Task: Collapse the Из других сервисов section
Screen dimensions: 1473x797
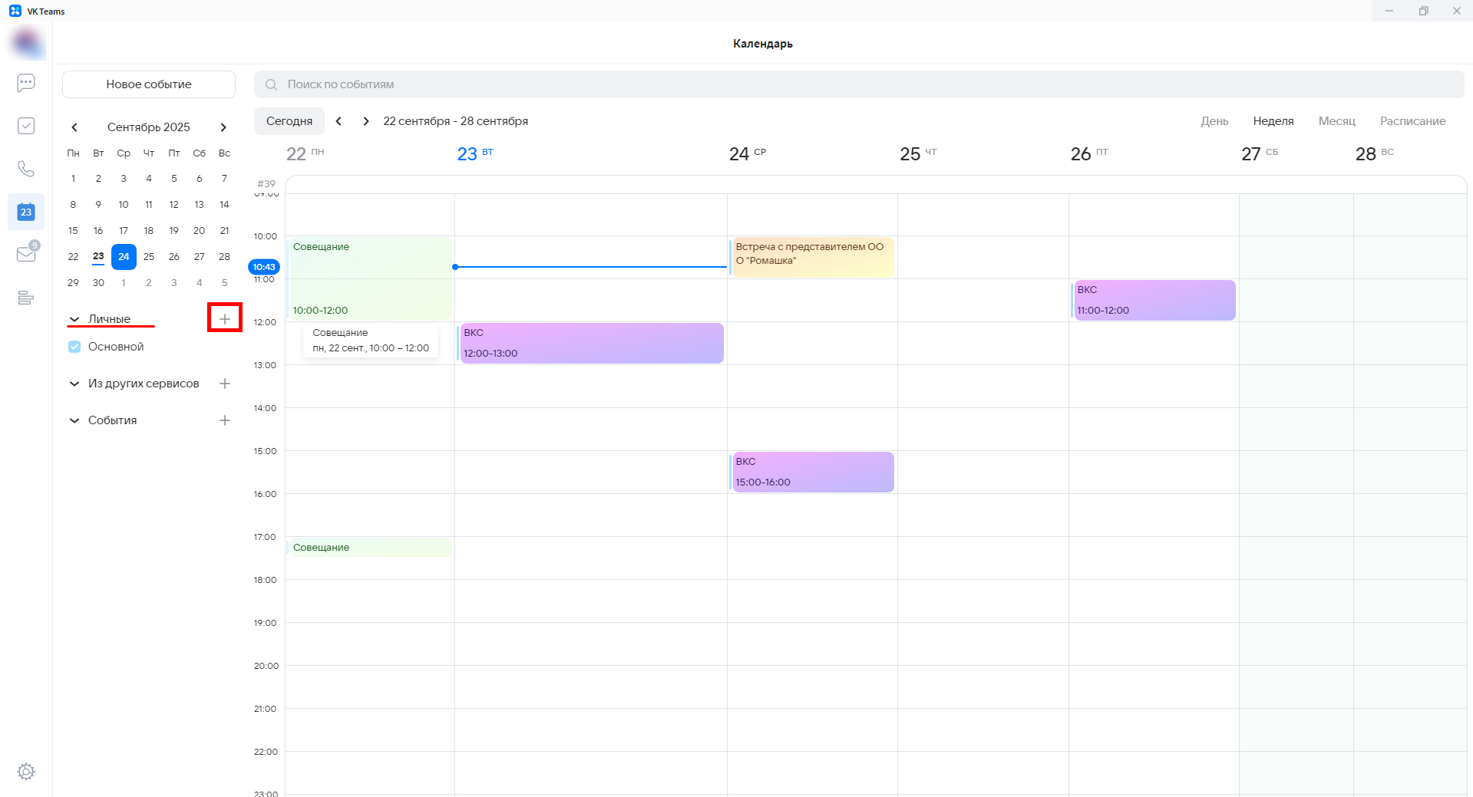Action: click(x=74, y=384)
